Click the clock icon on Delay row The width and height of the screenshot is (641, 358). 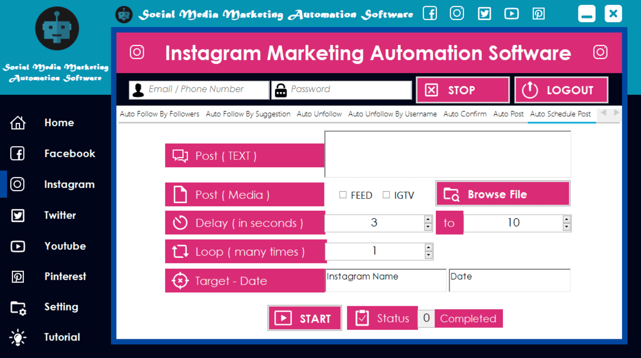(x=180, y=223)
